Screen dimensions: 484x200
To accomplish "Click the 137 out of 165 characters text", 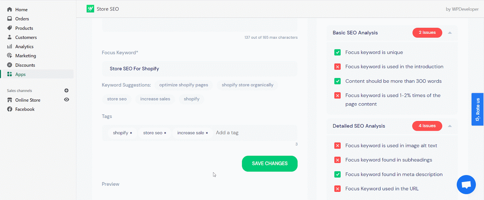I will 271,38.
